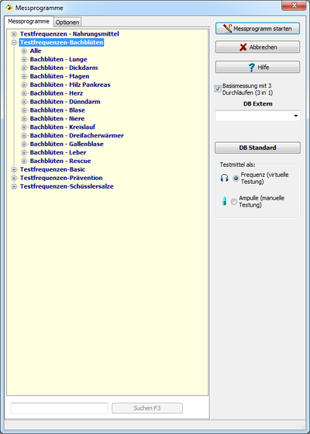This screenshot has width=310, height=434.
Task: Expand Bachblüten - Magen node
Action: (x=24, y=76)
